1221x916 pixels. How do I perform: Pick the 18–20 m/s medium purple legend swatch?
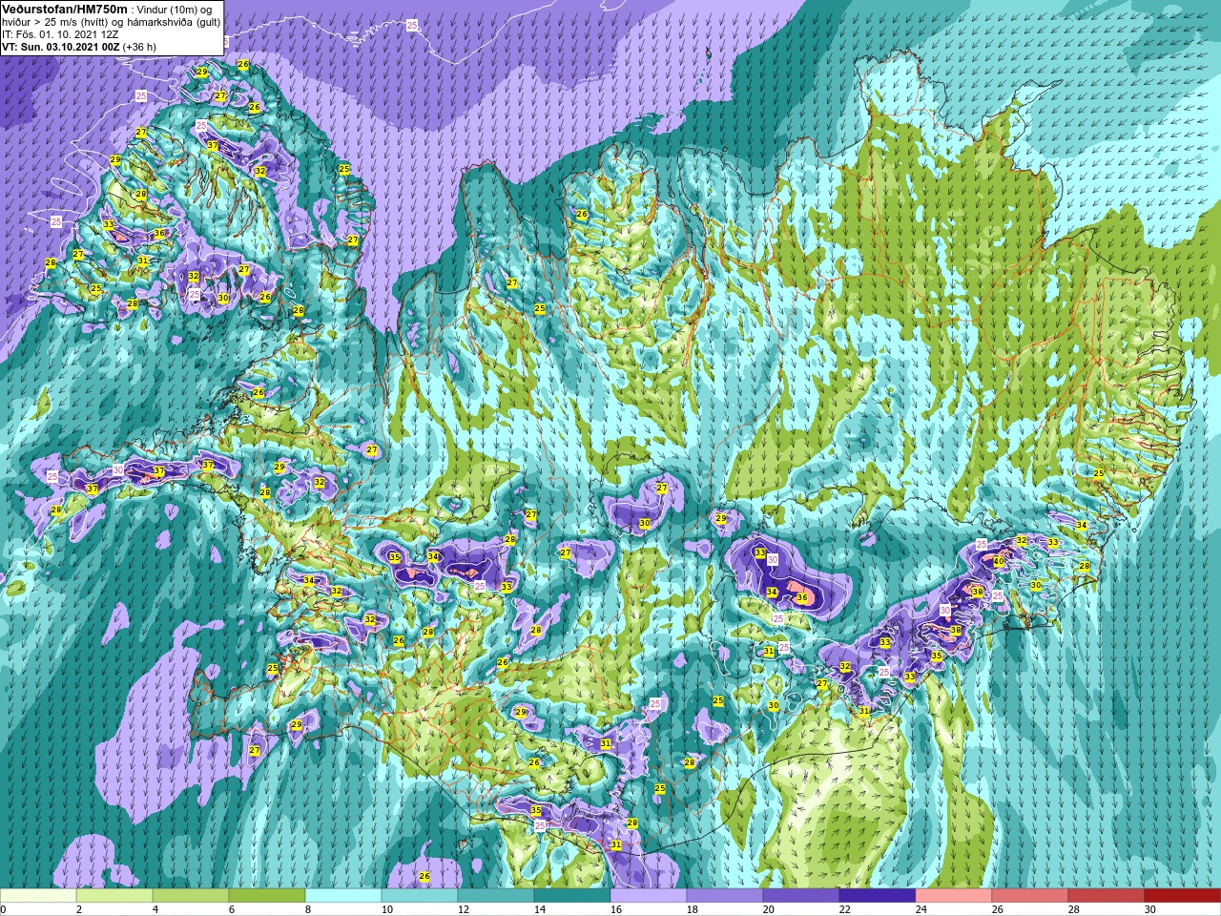click(725, 896)
